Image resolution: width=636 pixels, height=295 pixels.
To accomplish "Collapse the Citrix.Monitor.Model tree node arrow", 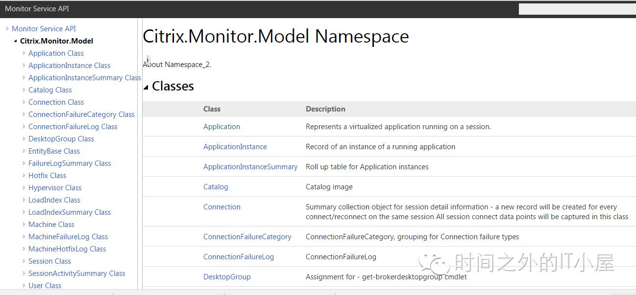I will (16, 41).
